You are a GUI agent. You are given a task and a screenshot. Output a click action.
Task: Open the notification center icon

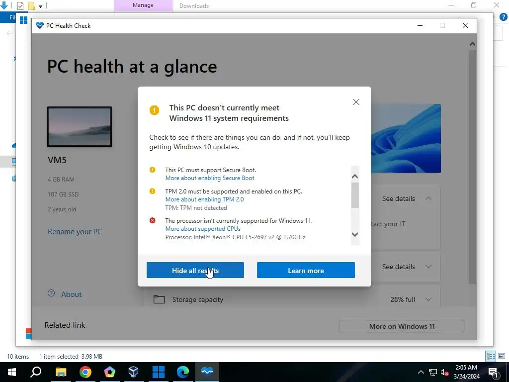(494, 372)
